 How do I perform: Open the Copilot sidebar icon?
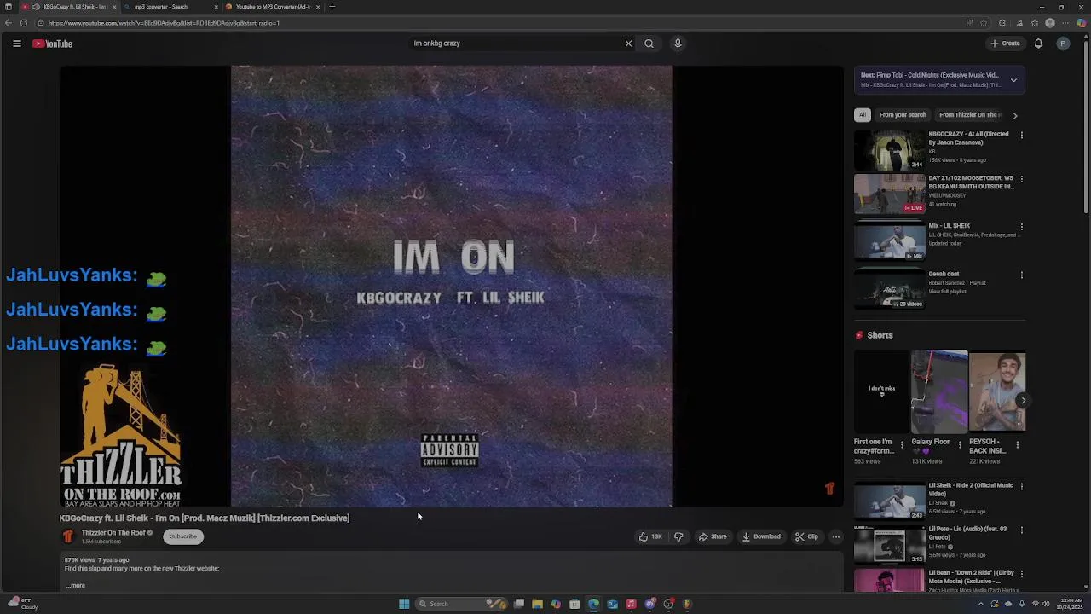pyautogui.click(x=1082, y=23)
